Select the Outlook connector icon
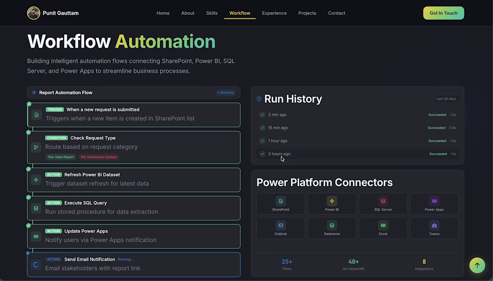This screenshot has height=281, width=493. pyautogui.click(x=281, y=226)
